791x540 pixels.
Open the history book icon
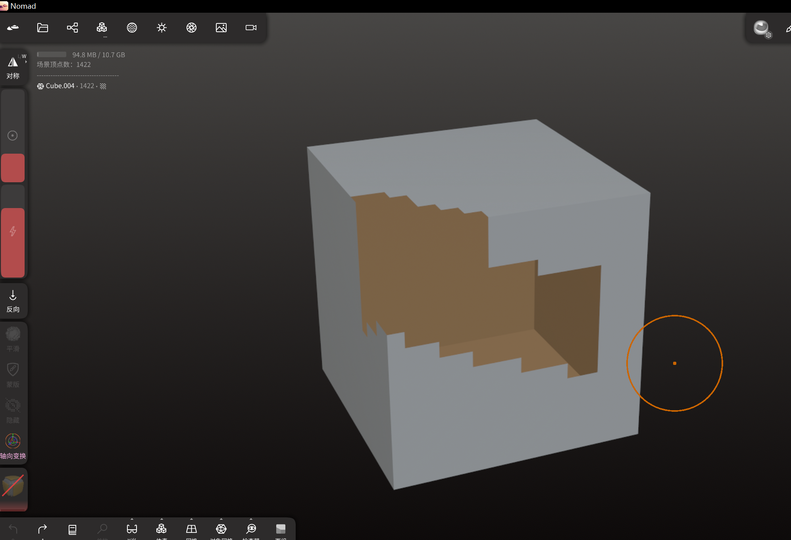[72, 529]
